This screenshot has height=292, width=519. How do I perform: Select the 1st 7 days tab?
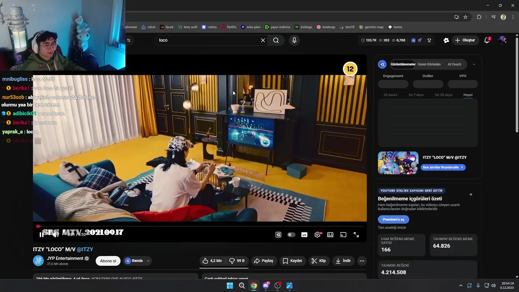point(416,95)
